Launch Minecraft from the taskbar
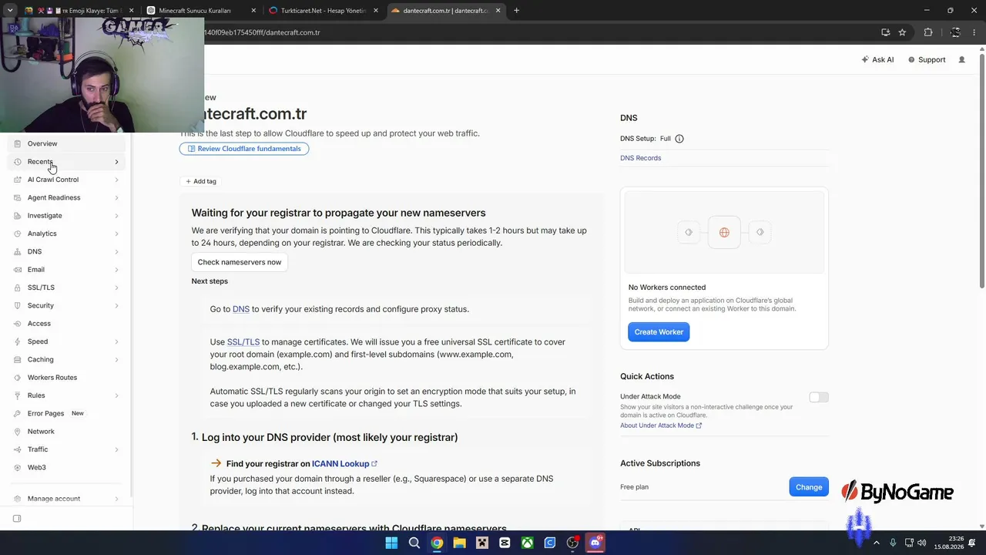Image resolution: width=986 pixels, height=555 pixels. coord(482,543)
